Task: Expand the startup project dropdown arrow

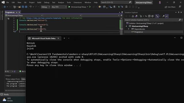Action: [87, 7]
